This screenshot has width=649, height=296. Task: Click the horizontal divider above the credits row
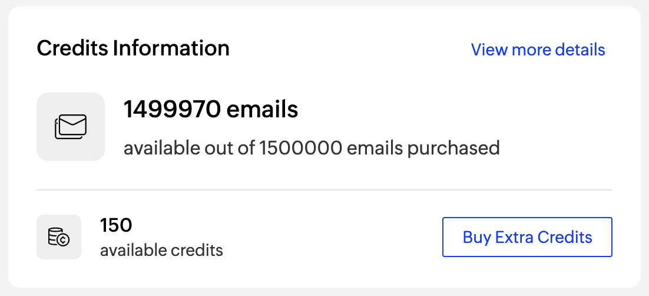point(324,190)
